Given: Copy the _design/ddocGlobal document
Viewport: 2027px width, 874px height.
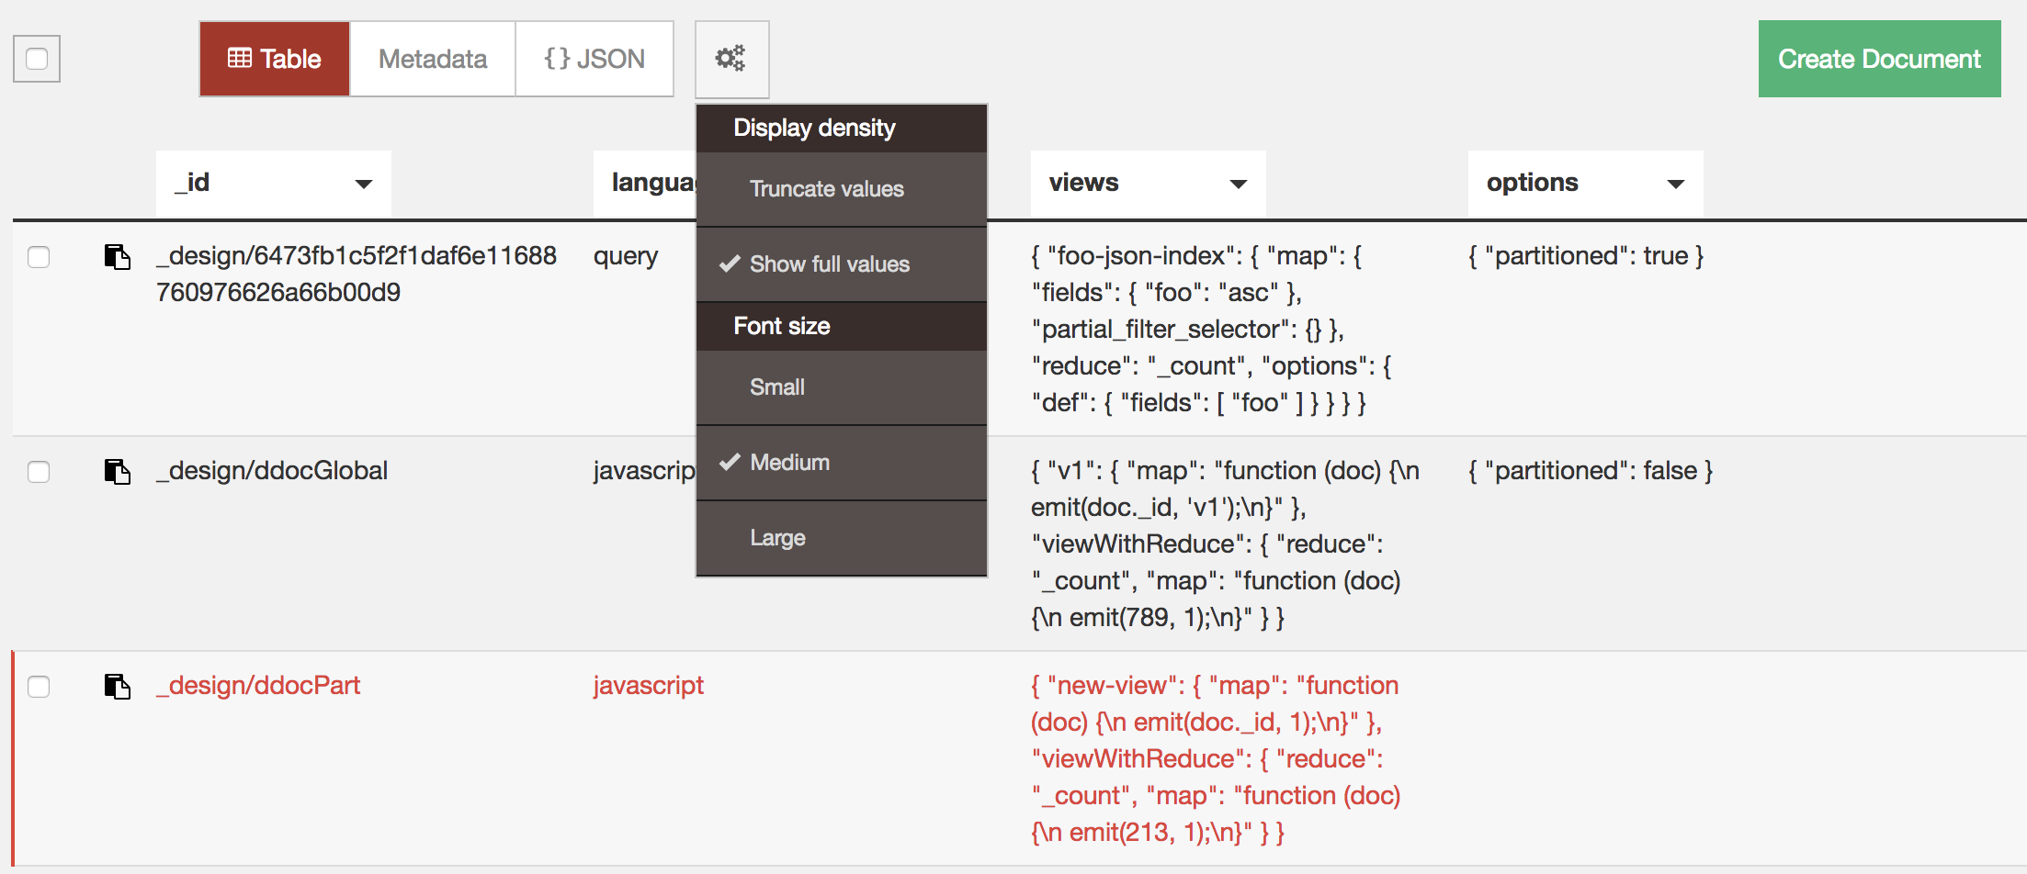Looking at the screenshot, I should click(x=117, y=472).
